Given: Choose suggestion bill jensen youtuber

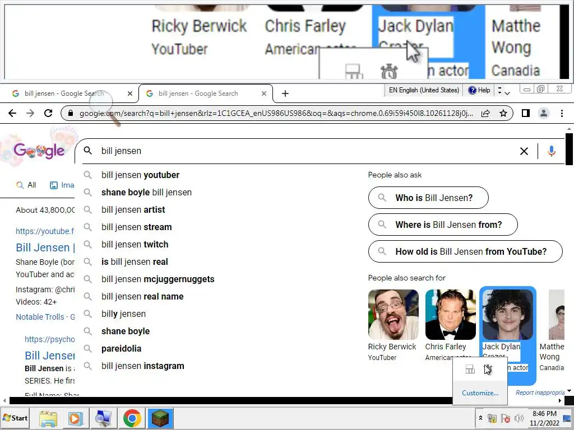Looking at the screenshot, I should click(x=140, y=175).
